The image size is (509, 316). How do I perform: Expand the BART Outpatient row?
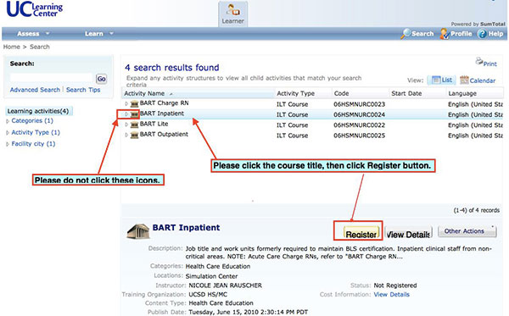(126, 135)
